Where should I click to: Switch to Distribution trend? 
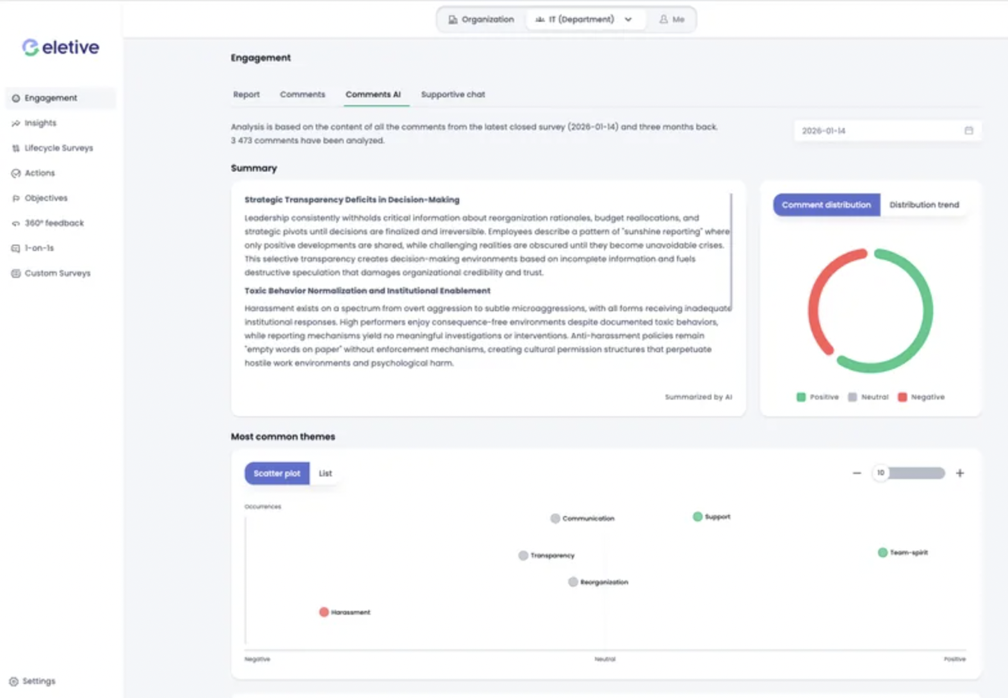[x=924, y=205]
